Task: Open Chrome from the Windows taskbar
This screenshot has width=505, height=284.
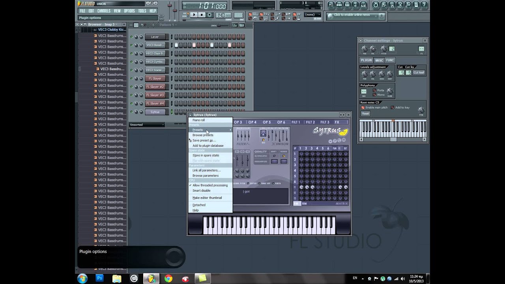Action: point(168,278)
